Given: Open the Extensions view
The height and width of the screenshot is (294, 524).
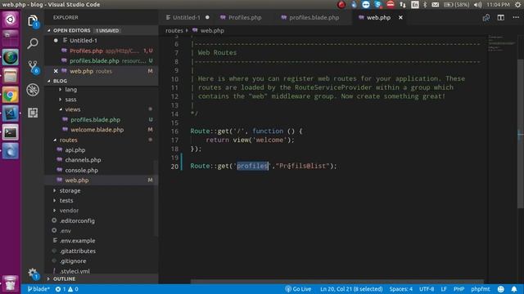Looking at the screenshot, I should point(33,113).
